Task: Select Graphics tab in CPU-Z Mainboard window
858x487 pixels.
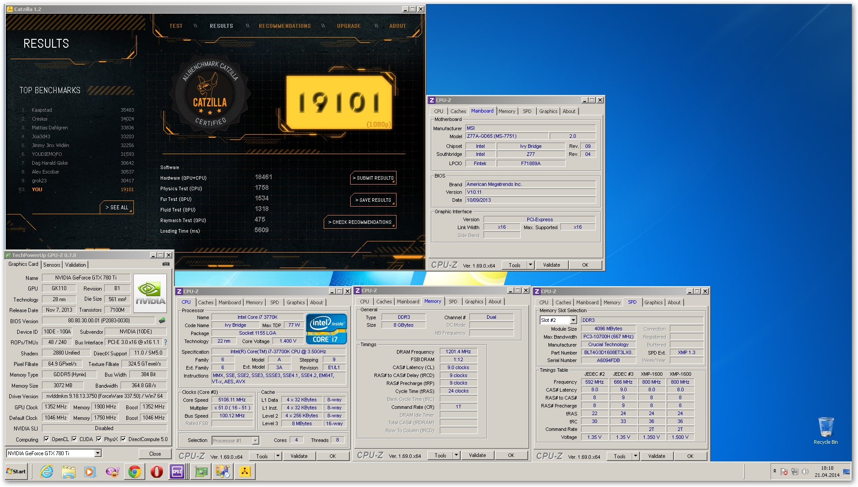Action: pos(548,111)
